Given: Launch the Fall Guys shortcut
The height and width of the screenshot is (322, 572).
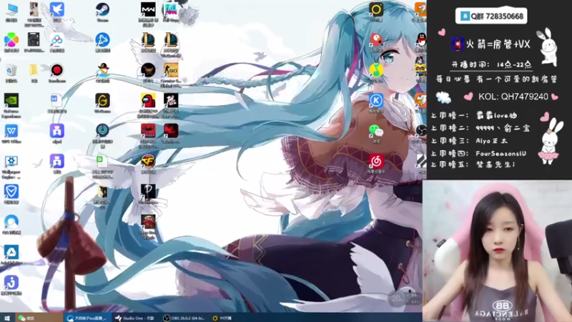Looking at the screenshot, I should pos(171,10).
